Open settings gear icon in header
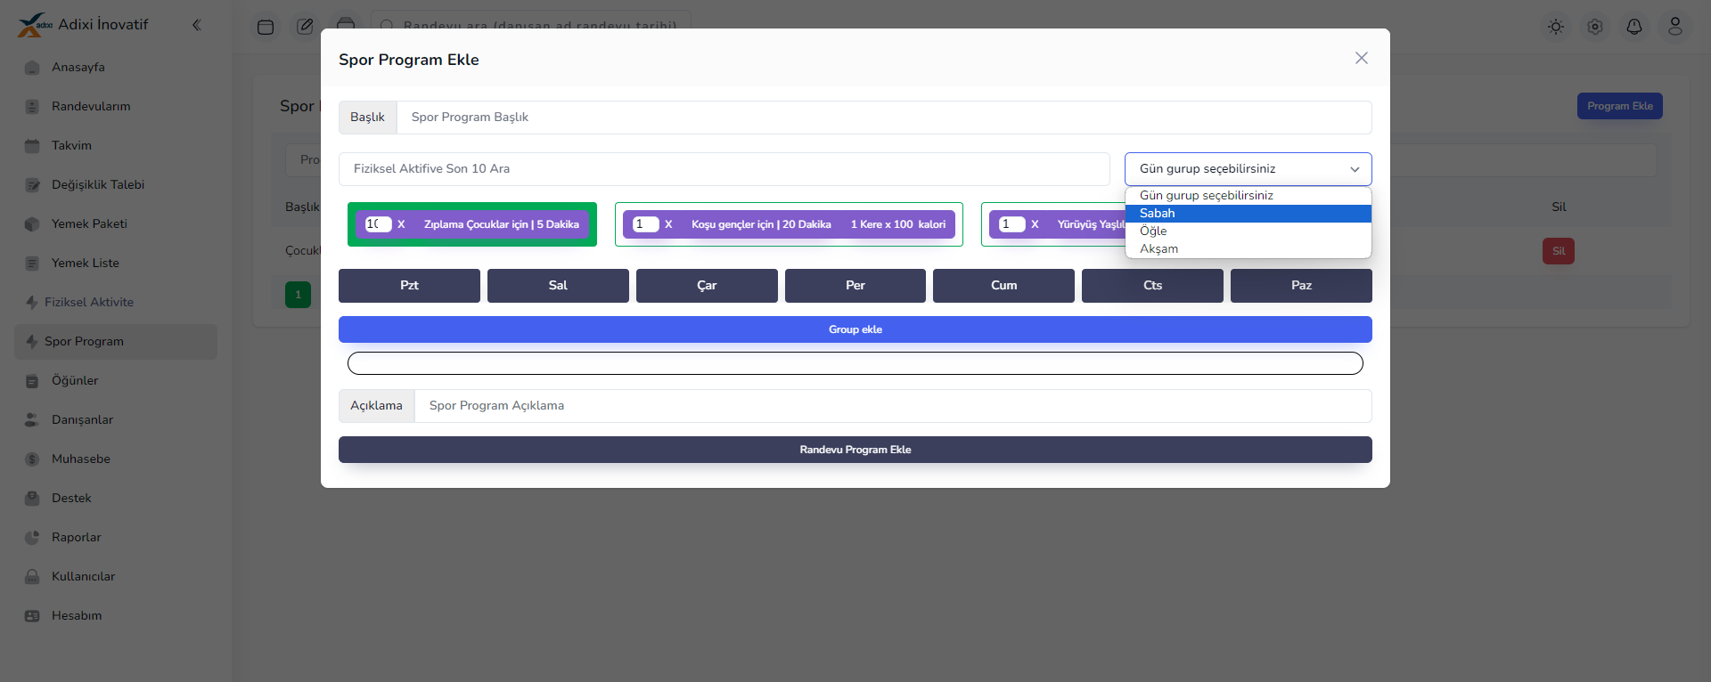Viewport: 1711px width, 682px height. point(1595,27)
